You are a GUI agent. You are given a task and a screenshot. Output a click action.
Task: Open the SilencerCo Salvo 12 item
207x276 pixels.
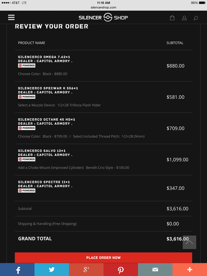click(x=41, y=151)
